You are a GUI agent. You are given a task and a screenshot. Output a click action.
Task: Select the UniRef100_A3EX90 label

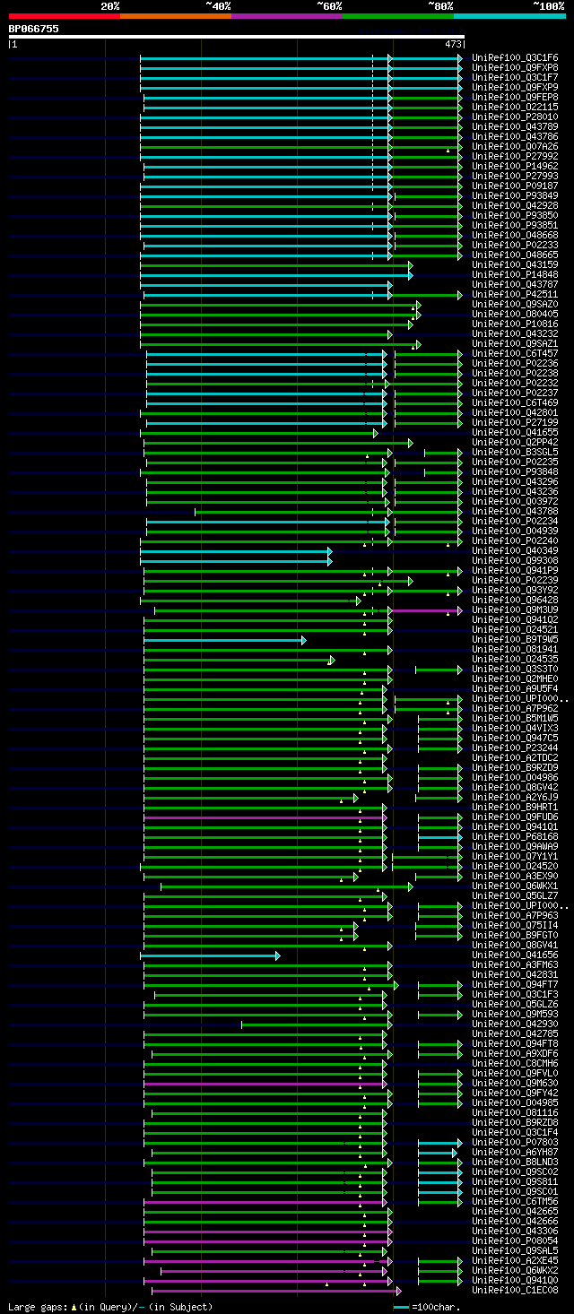click(x=515, y=876)
